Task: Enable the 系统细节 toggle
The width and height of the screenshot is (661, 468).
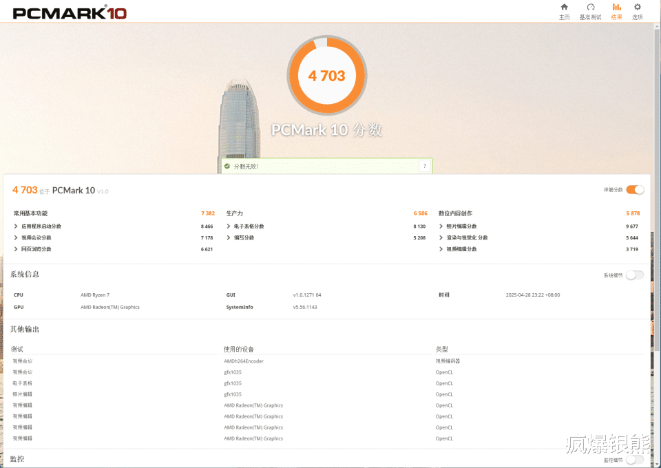Action: tap(635, 275)
